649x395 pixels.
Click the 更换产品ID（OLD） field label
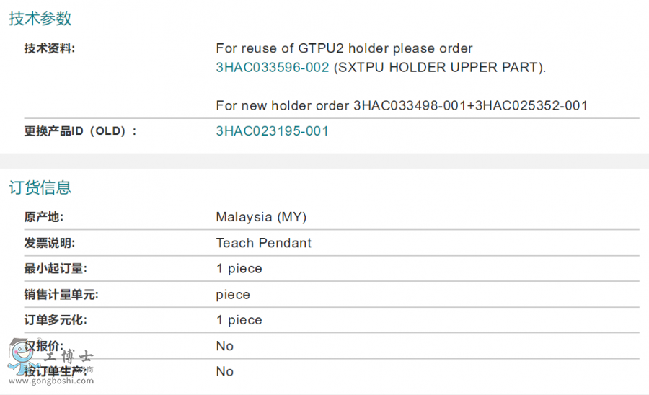click(80, 131)
